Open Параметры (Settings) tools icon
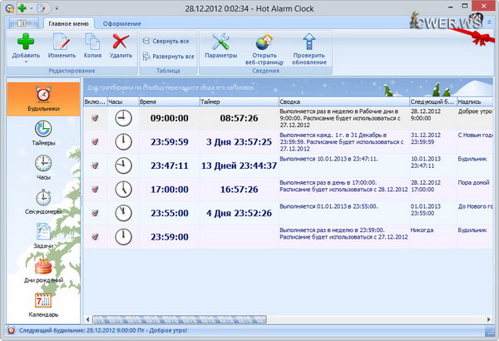Screen dimensions: 499x341 (221, 40)
